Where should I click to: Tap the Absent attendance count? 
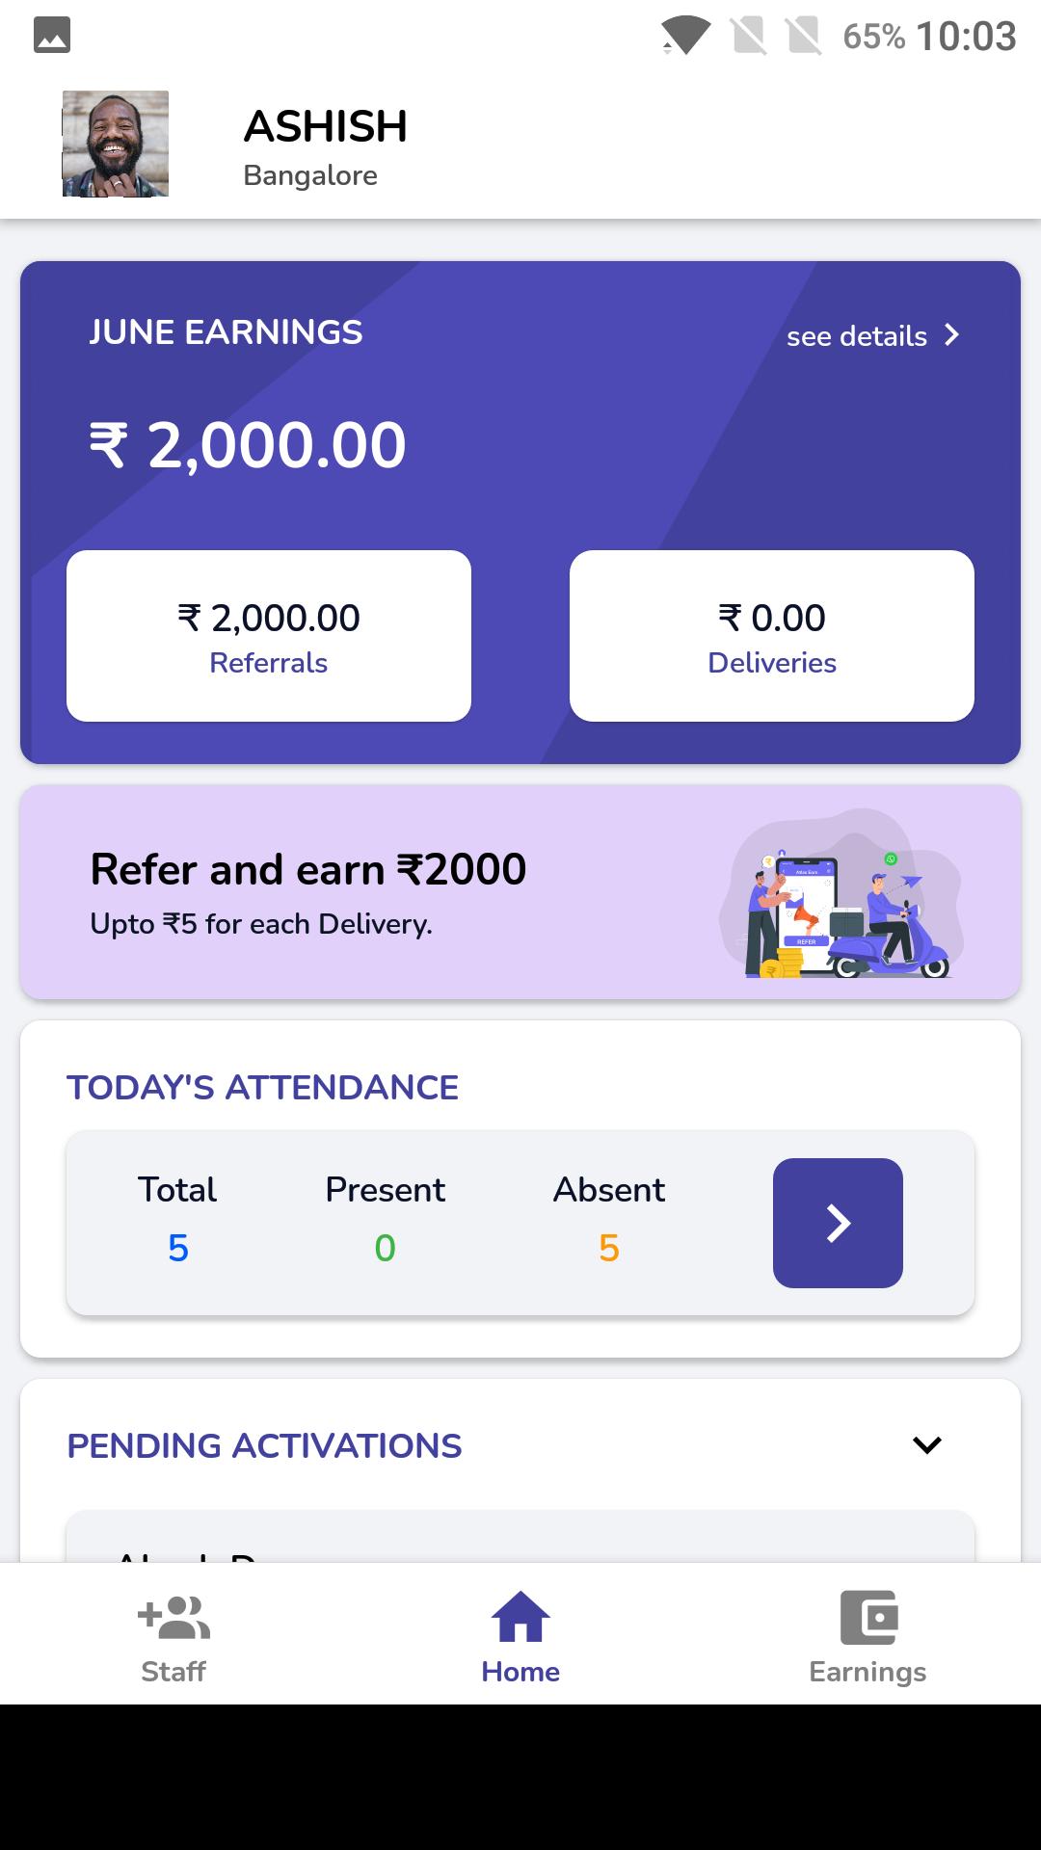[608, 1248]
